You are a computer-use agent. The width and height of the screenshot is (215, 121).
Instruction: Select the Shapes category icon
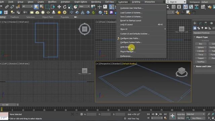tap(199, 28)
